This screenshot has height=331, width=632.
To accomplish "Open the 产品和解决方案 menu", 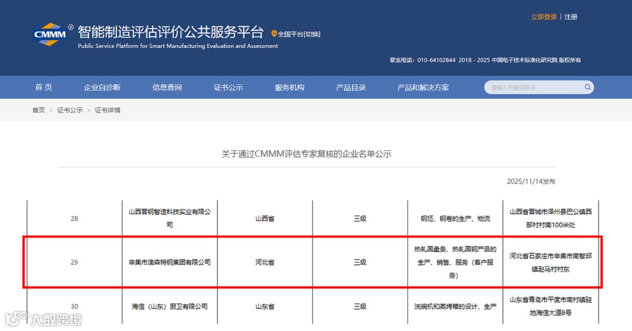I will click(x=423, y=87).
